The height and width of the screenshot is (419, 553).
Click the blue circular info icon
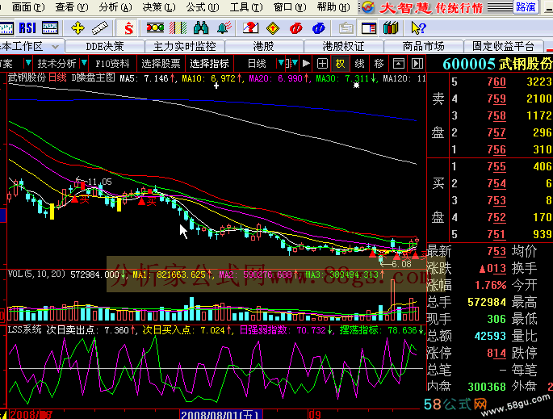point(318,28)
